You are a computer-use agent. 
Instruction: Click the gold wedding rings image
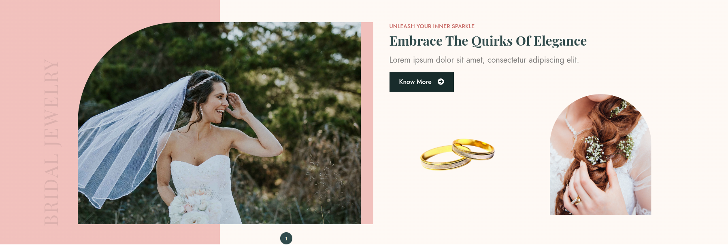click(458, 154)
